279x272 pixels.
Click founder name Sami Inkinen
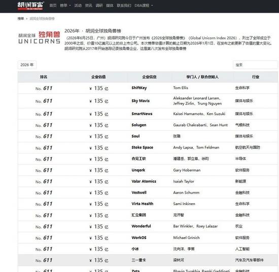tap(184, 204)
